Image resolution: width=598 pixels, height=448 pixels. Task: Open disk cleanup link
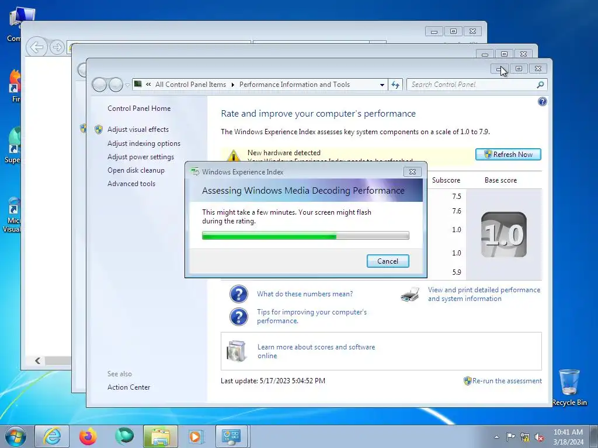pyautogui.click(x=135, y=170)
